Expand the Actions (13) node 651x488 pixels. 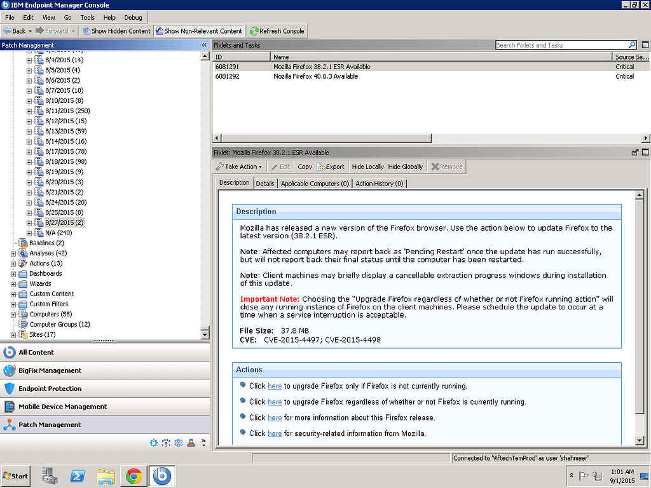coord(13,264)
